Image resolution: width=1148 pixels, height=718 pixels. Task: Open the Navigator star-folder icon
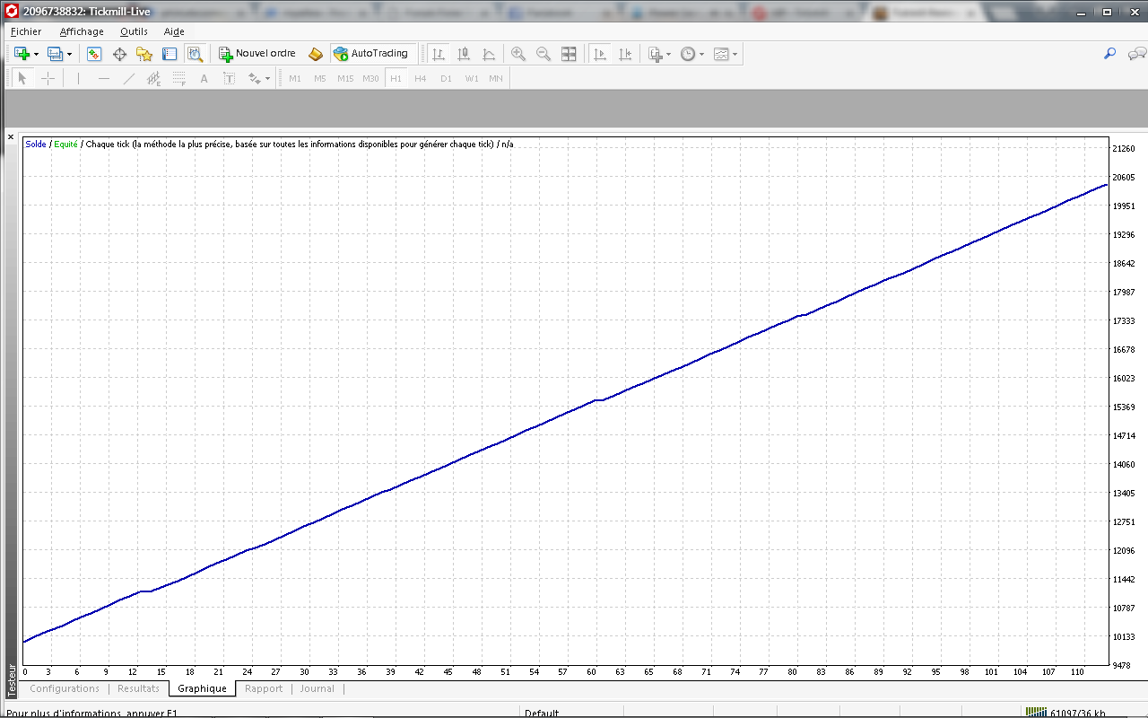point(144,54)
